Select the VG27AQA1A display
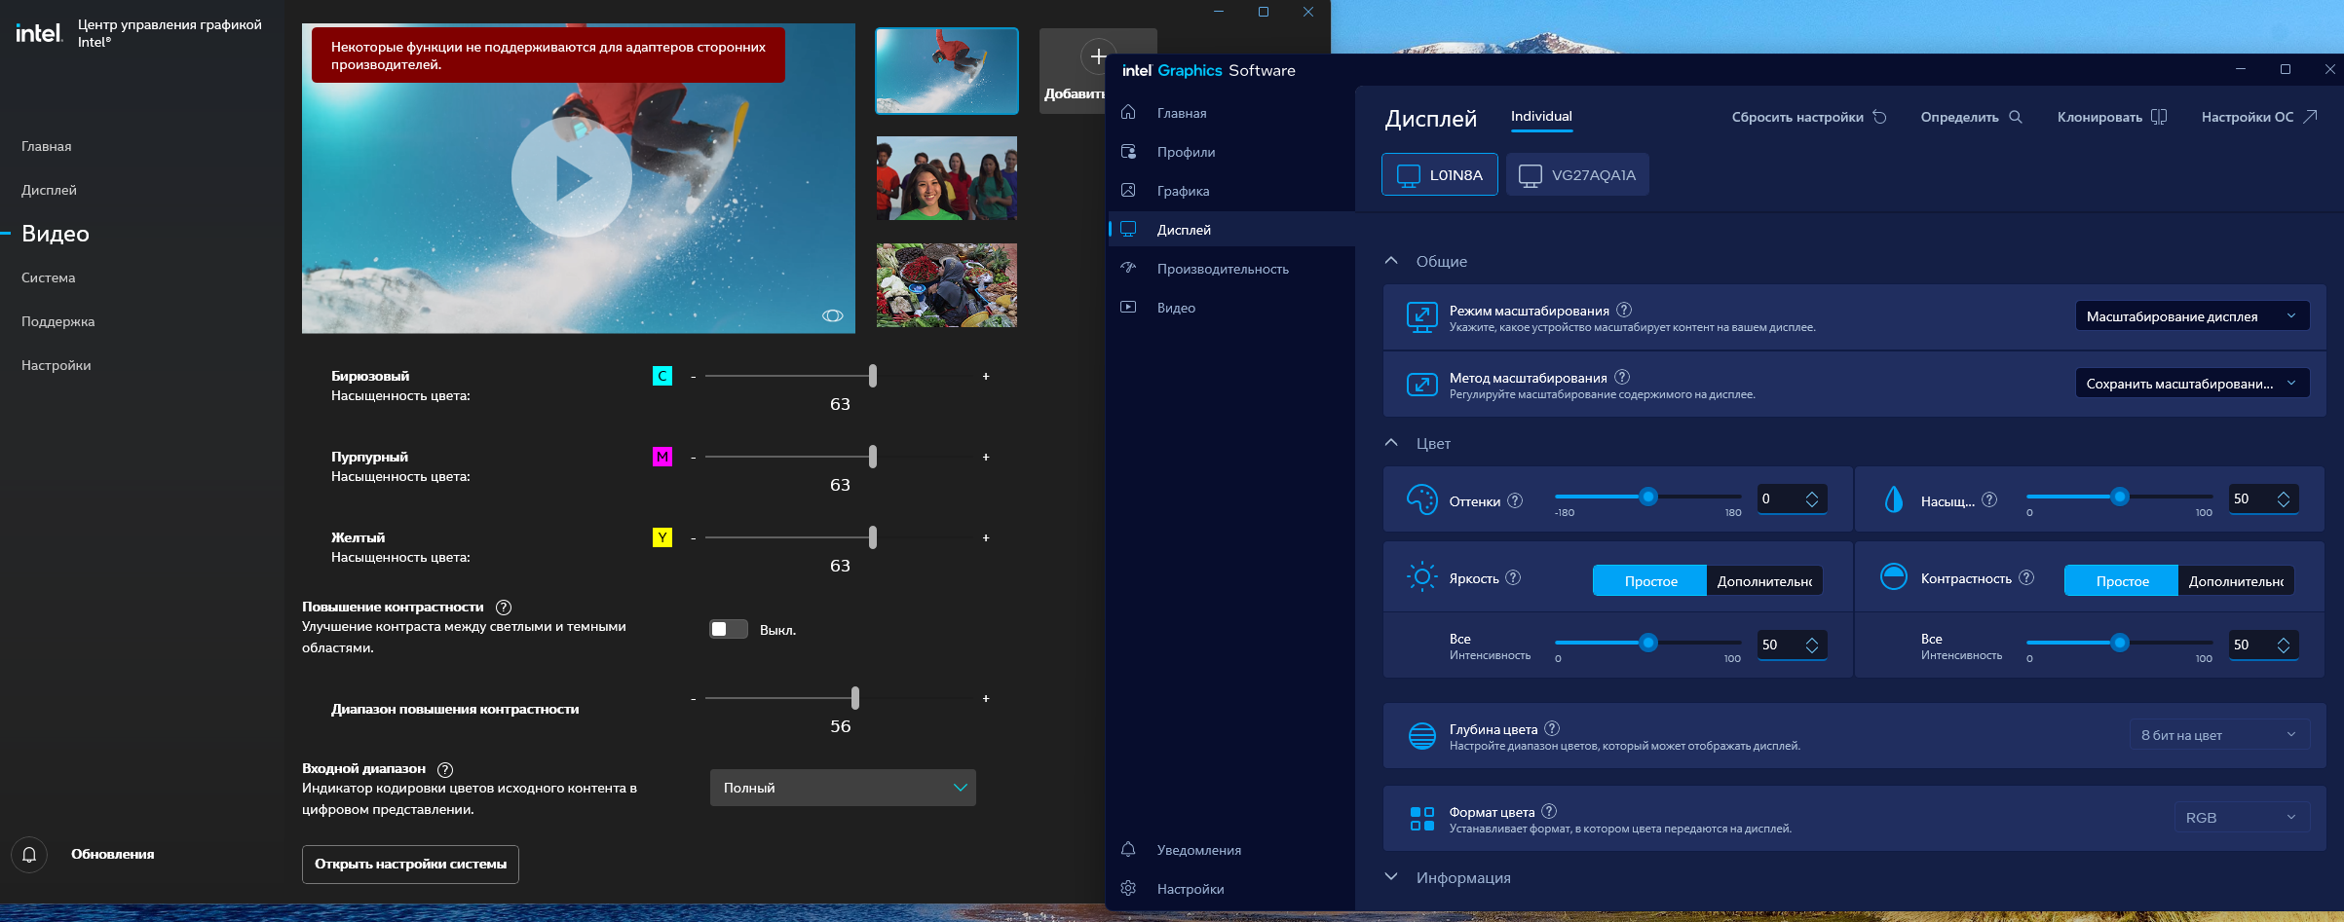Screen dimensions: 2344x922 (x=1578, y=175)
